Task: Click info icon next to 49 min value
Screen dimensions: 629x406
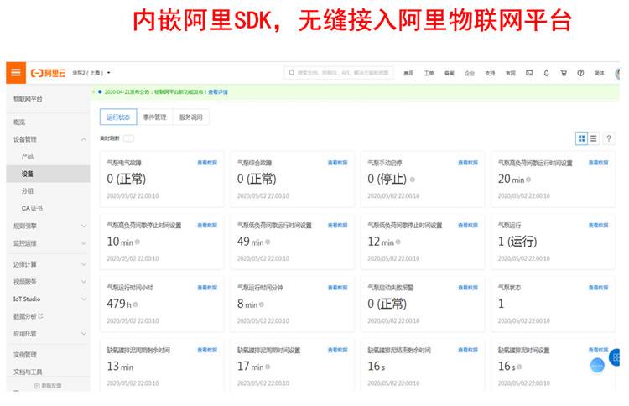Action: click(x=268, y=242)
